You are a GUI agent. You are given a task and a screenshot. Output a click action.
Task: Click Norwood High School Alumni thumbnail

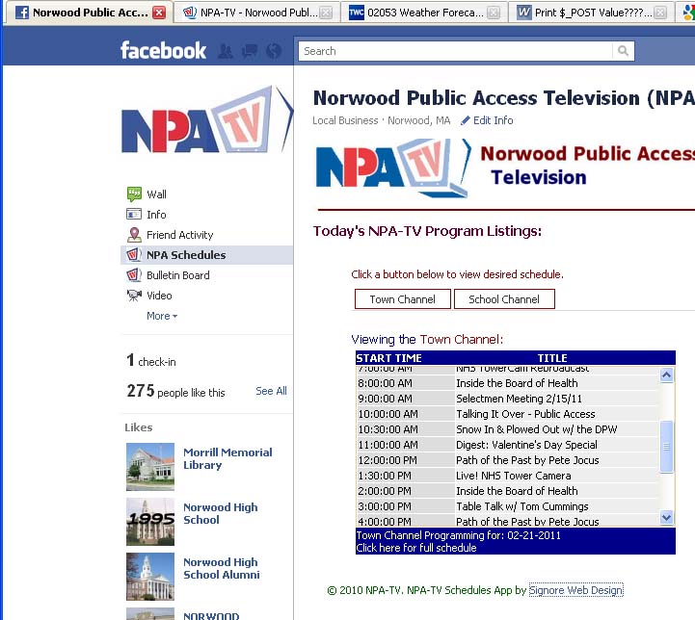(150, 576)
